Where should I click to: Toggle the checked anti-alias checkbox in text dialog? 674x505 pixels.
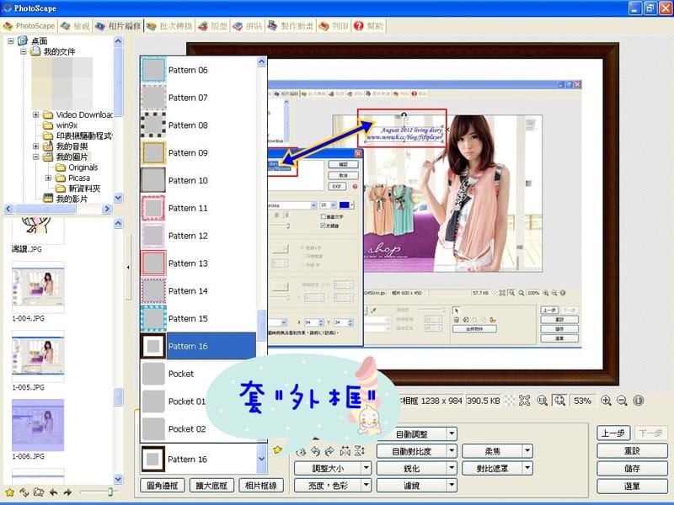323,225
